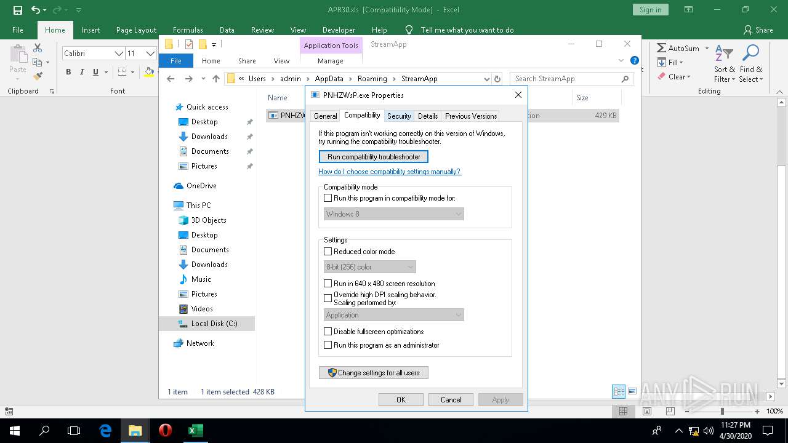This screenshot has height=443, width=788.
Task: Click the Format Painter brush icon
Action: (x=38, y=76)
